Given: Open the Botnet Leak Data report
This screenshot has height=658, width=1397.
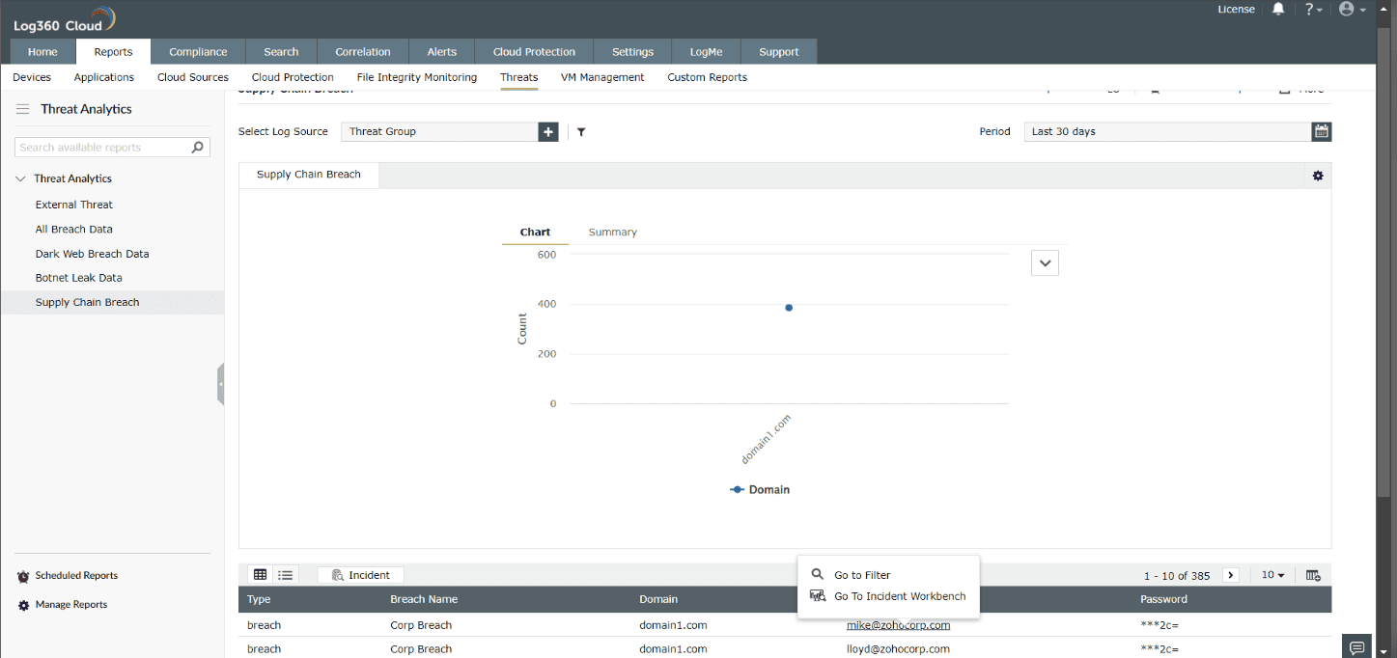Looking at the screenshot, I should 78,278.
